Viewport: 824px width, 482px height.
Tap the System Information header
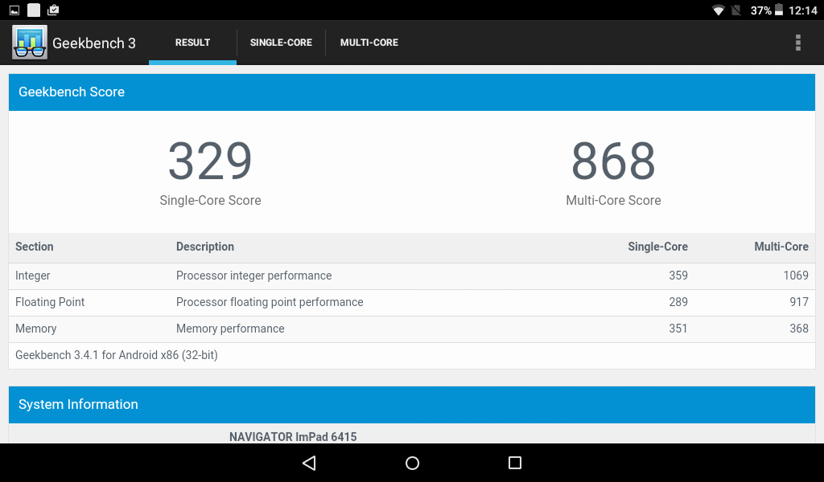click(411, 405)
